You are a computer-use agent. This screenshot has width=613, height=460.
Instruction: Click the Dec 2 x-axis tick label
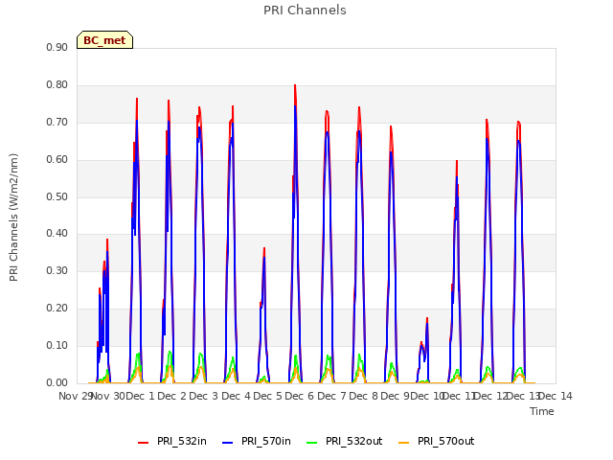[172, 396]
